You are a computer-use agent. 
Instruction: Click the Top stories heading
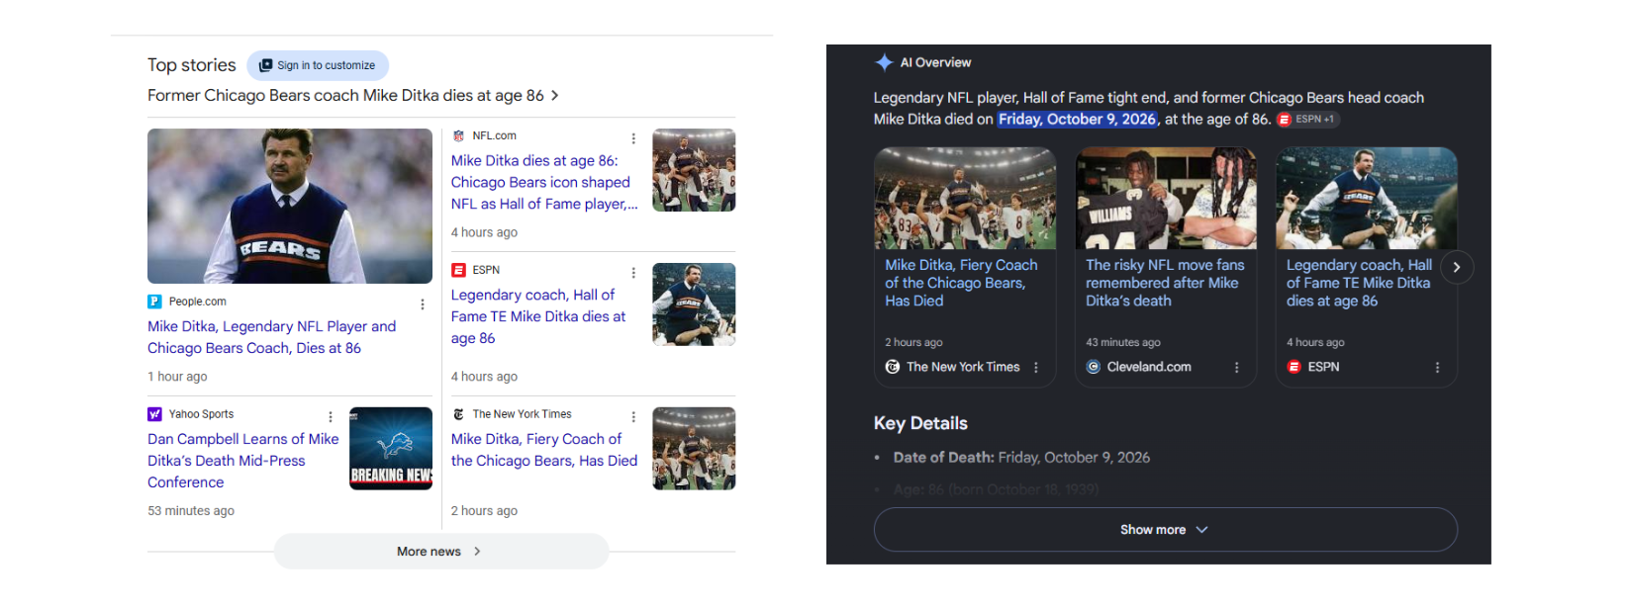192,65
